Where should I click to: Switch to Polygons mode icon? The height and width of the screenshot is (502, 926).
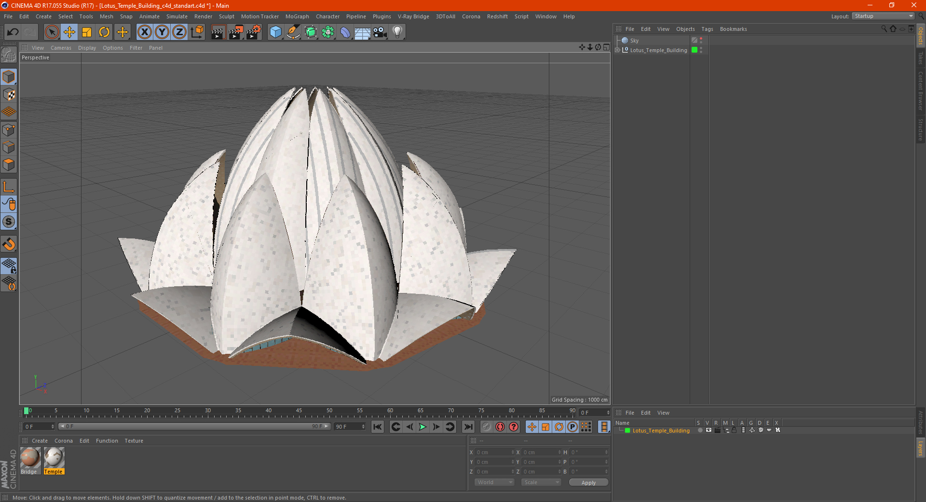click(9, 165)
